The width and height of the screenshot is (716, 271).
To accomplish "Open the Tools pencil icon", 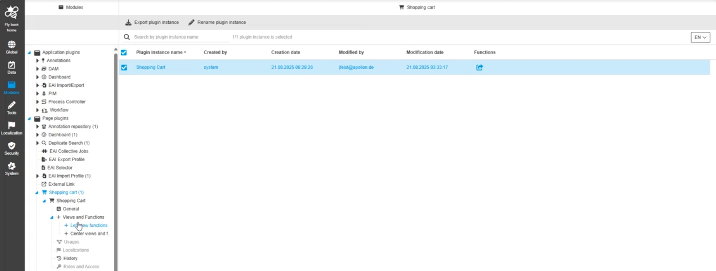I will pos(11,105).
